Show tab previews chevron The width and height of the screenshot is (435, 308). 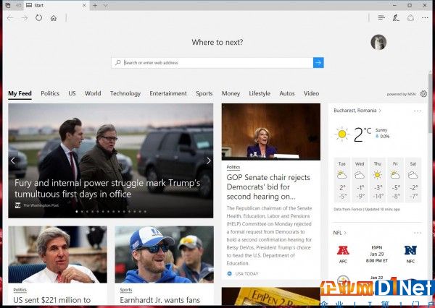(106, 5)
